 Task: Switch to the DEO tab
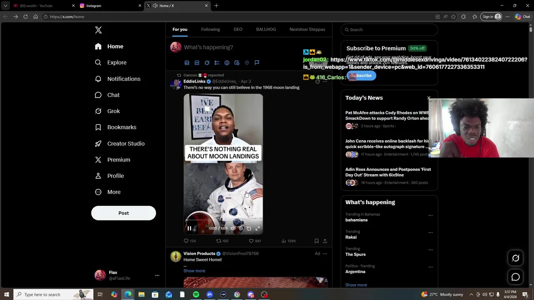click(x=238, y=29)
